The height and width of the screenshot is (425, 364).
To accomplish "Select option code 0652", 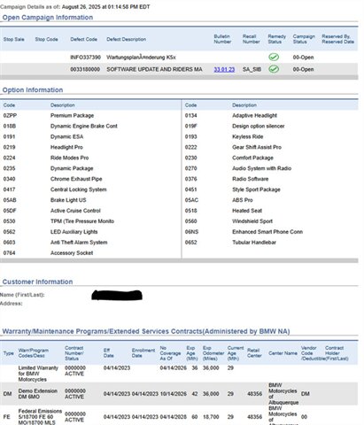I will [190, 243].
